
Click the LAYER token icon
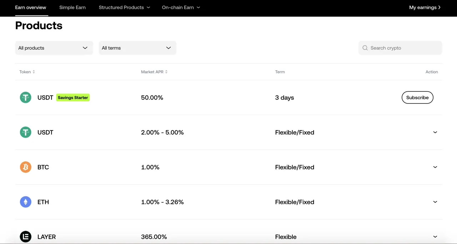(x=25, y=237)
